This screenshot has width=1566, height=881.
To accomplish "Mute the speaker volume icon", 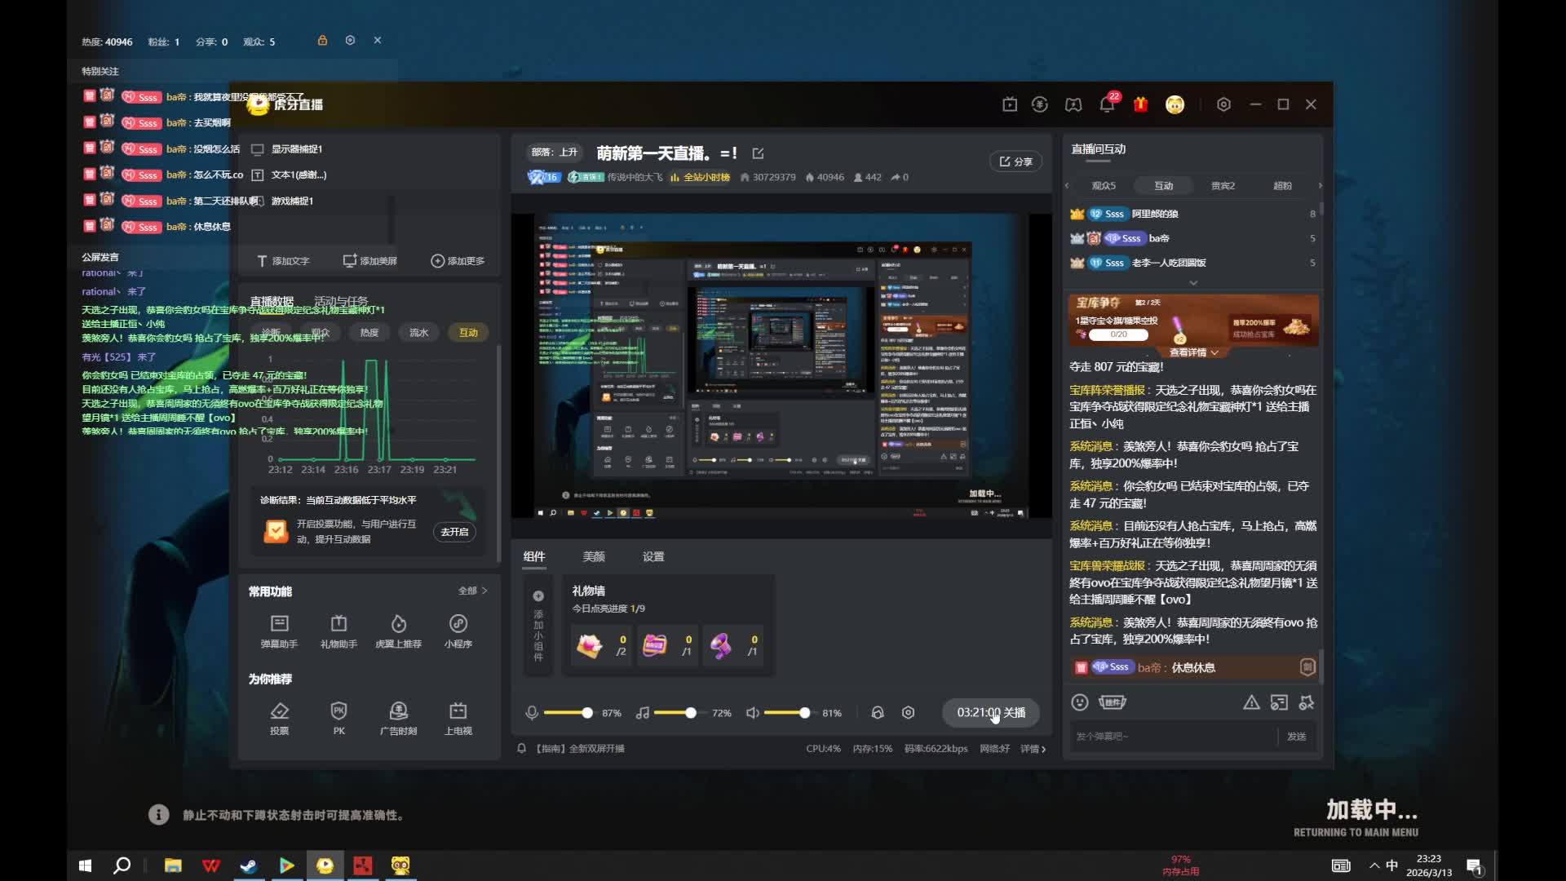I will tap(752, 713).
